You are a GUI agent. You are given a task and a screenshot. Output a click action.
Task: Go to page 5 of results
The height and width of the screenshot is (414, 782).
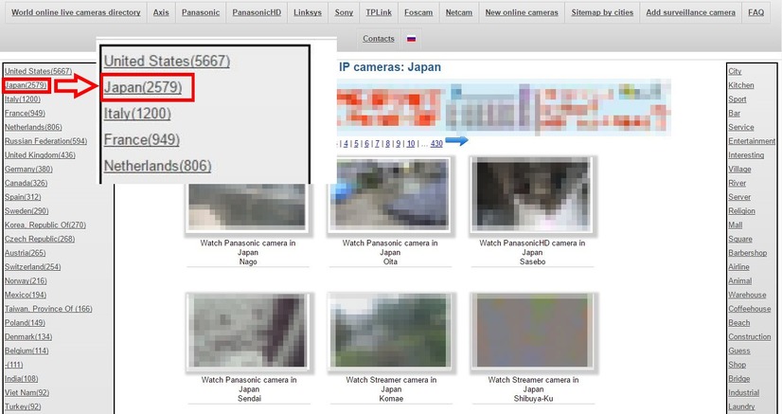click(x=356, y=144)
